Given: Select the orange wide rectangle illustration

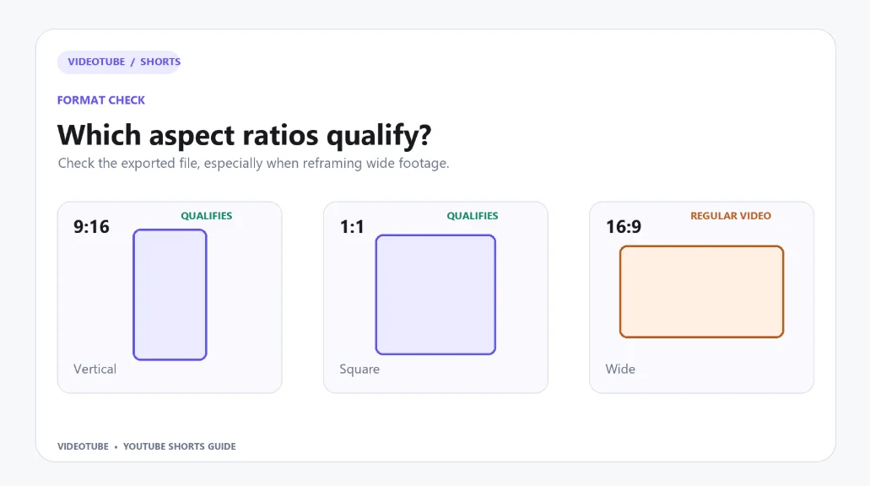Looking at the screenshot, I should click(x=701, y=292).
